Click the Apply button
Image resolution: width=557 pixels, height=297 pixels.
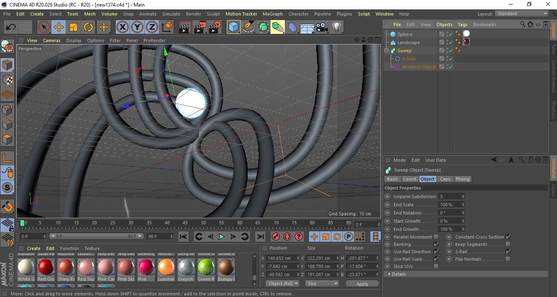362,284
